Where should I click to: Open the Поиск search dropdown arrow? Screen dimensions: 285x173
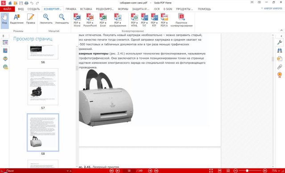click(x=68, y=171)
